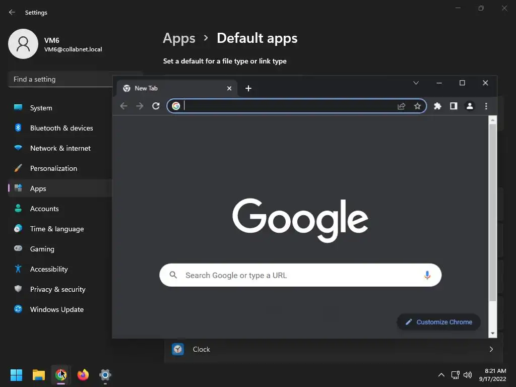Click the Chrome page vertical scrollbar
Screen dimensions: 516x387
coord(492,212)
